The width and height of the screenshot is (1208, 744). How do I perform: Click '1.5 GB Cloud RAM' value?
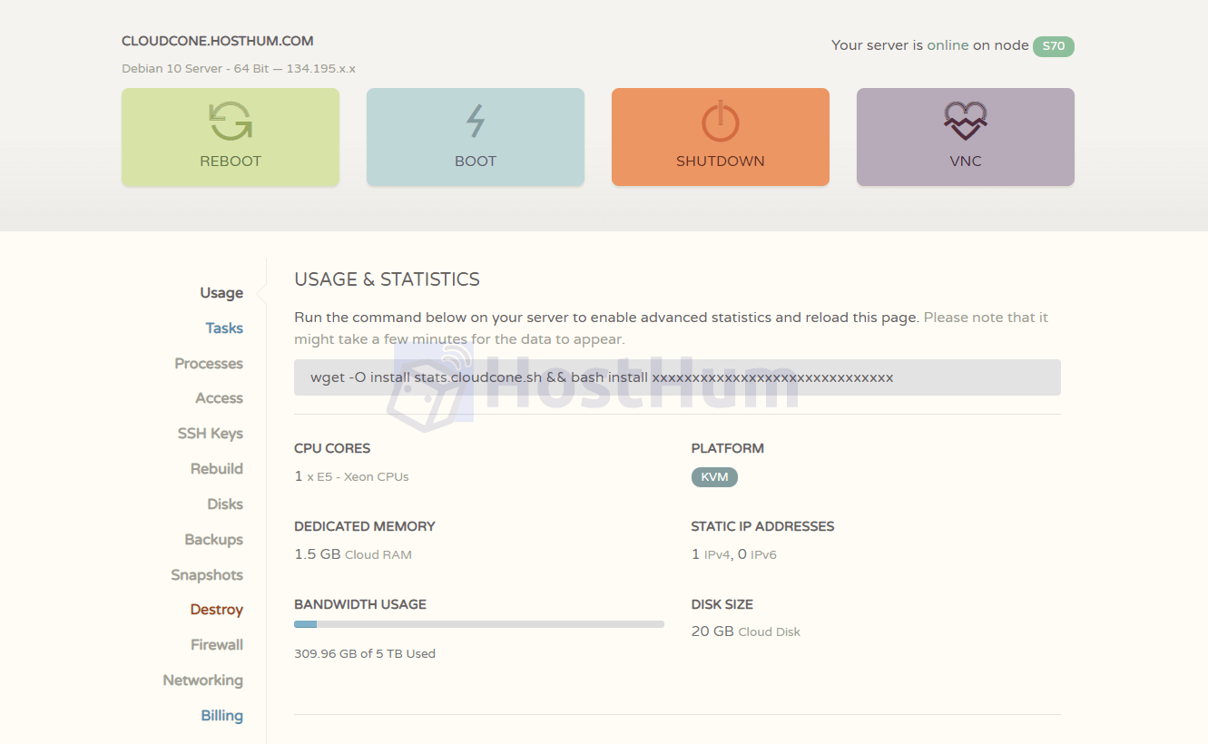point(353,554)
